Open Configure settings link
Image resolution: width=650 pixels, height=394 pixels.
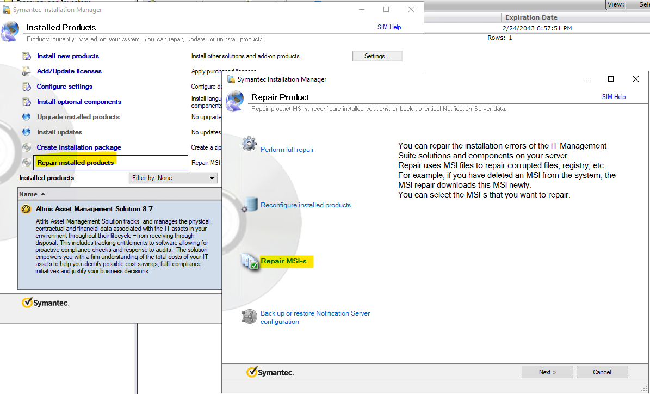[65, 87]
